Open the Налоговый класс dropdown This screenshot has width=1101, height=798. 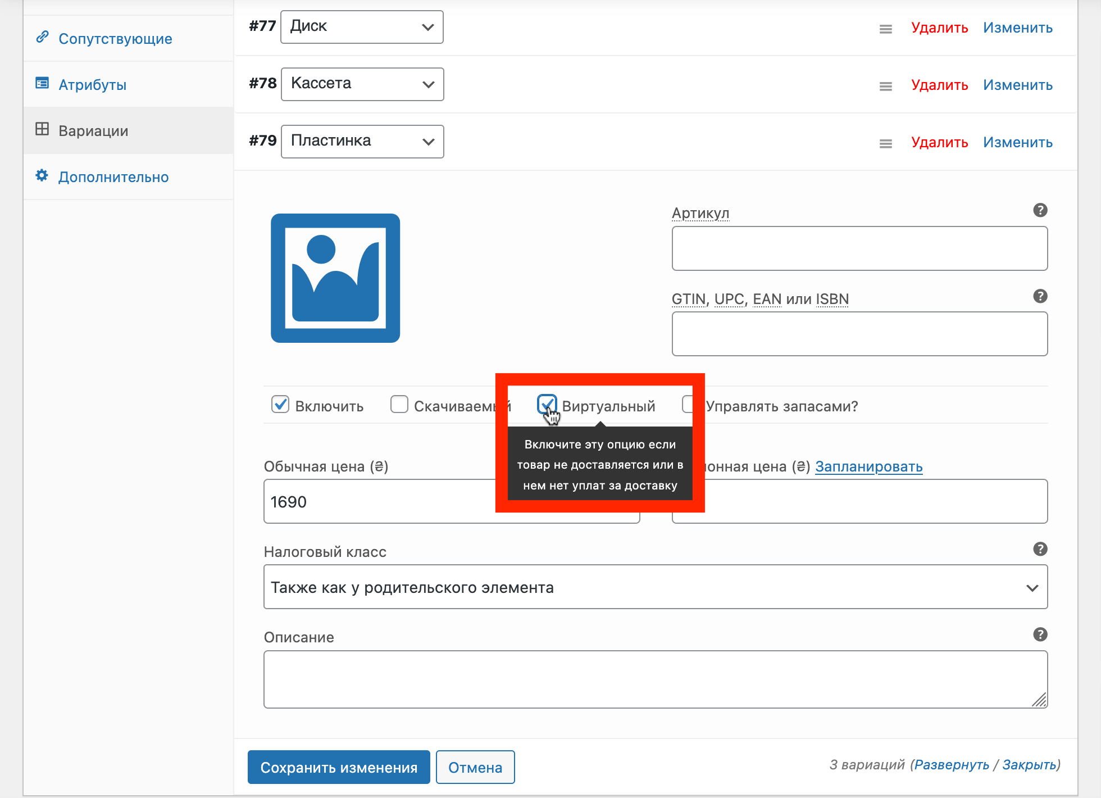tap(656, 587)
